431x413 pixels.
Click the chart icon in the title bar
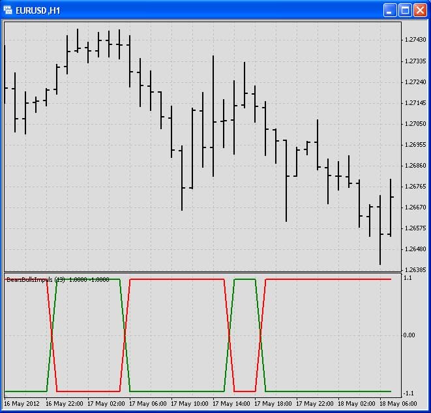tap(8, 10)
